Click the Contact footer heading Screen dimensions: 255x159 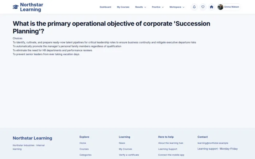point(203,137)
